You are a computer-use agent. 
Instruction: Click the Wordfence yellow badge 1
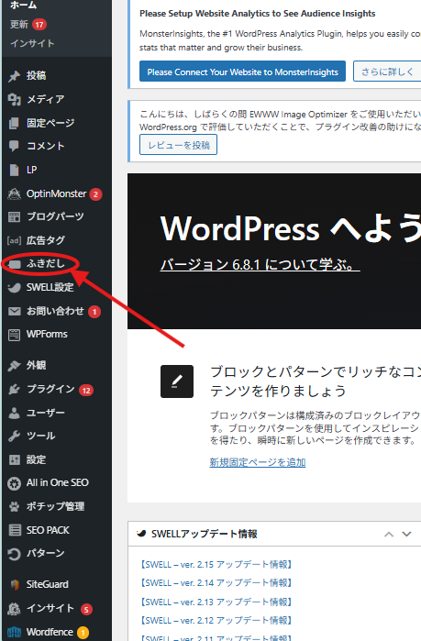click(x=83, y=633)
